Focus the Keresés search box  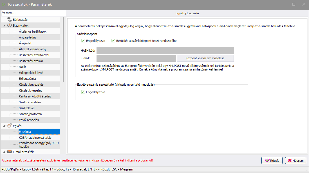[33, 13]
